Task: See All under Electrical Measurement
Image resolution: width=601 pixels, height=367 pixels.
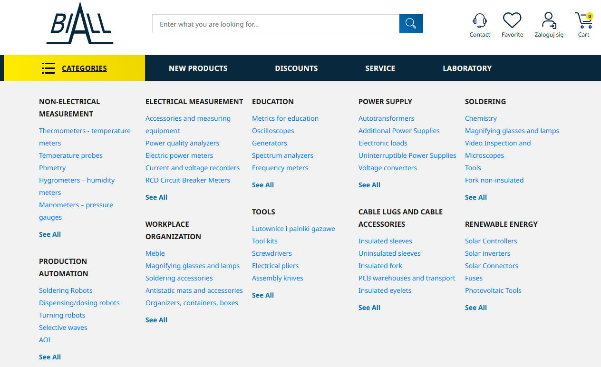Action: (156, 197)
